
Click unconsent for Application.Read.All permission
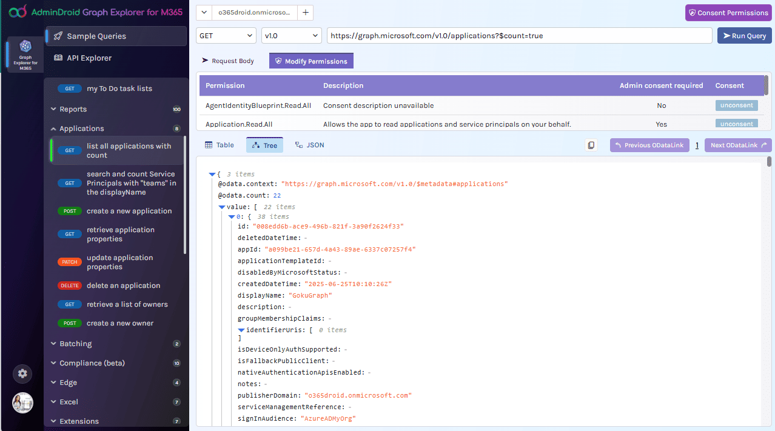736,123
